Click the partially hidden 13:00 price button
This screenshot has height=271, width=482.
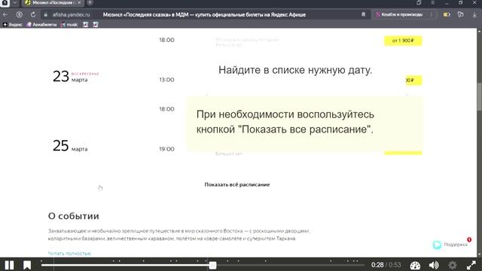(413, 81)
